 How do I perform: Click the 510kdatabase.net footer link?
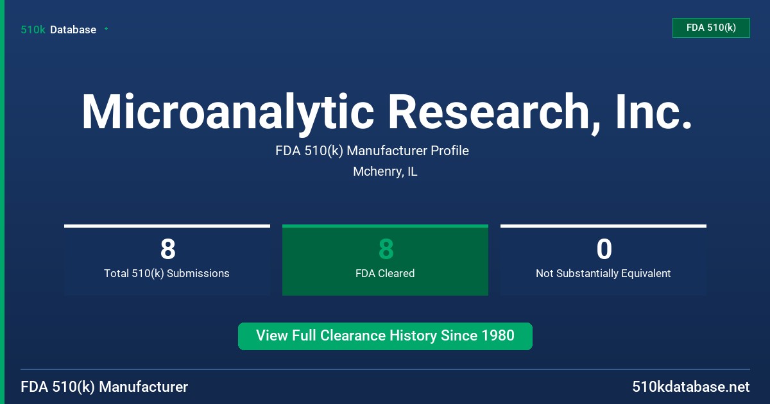click(690, 387)
